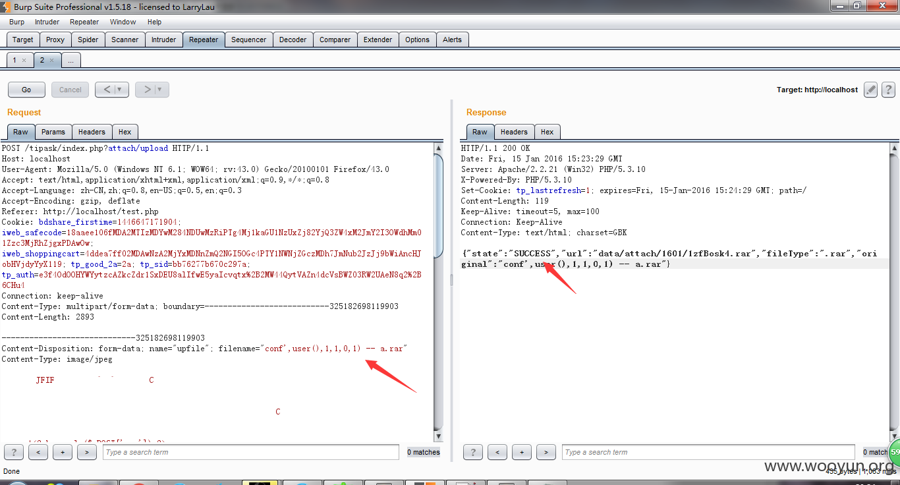
Task: Click the Host: localhost header line
Action: tap(36, 159)
